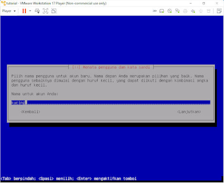224x183 pixels.
Task: Select the <Kembali> button
Action: coord(30,112)
